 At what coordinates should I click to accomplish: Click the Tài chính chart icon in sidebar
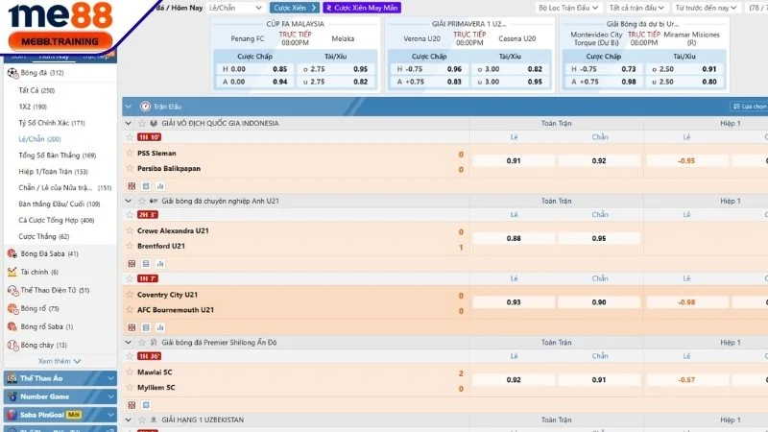pos(12,272)
